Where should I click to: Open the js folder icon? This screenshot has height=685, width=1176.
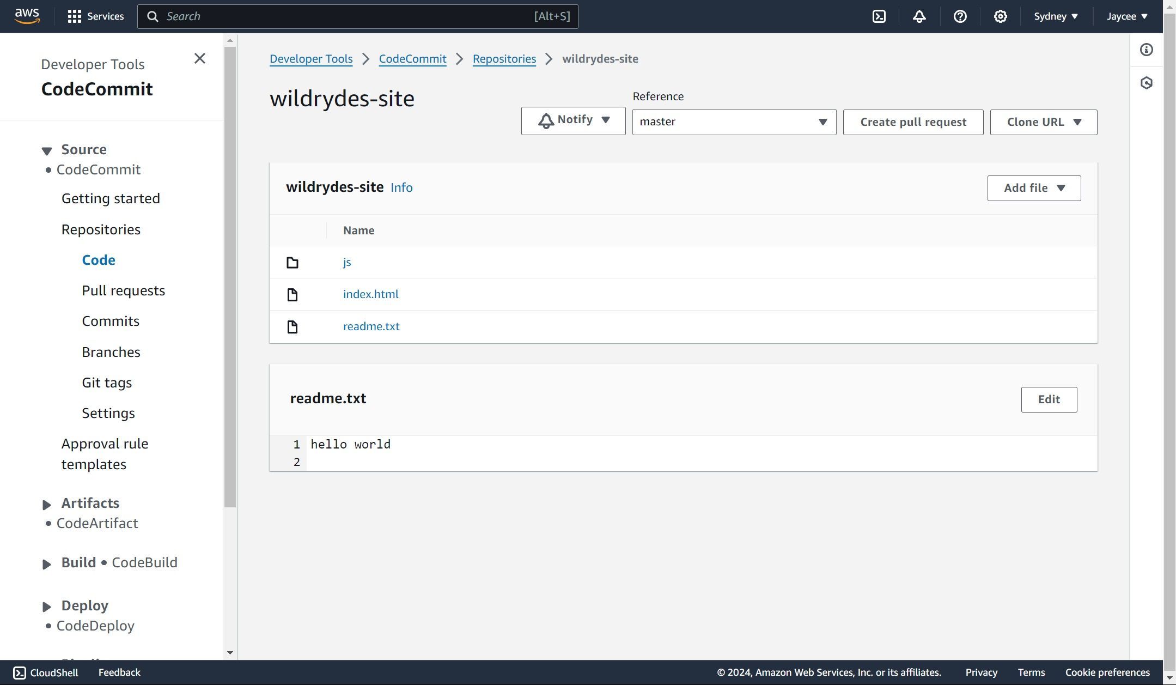pyautogui.click(x=293, y=263)
